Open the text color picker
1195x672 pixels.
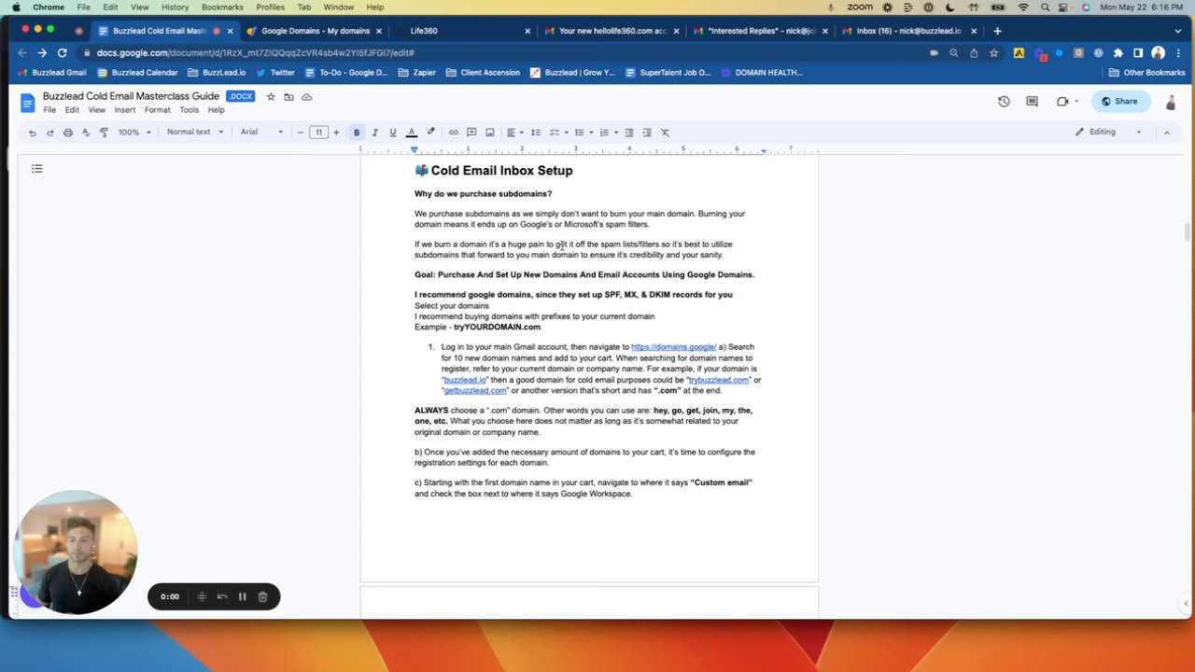click(x=412, y=133)
